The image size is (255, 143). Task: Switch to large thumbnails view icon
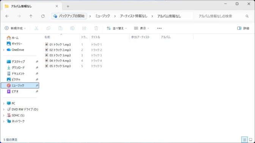tap(250, 140)
